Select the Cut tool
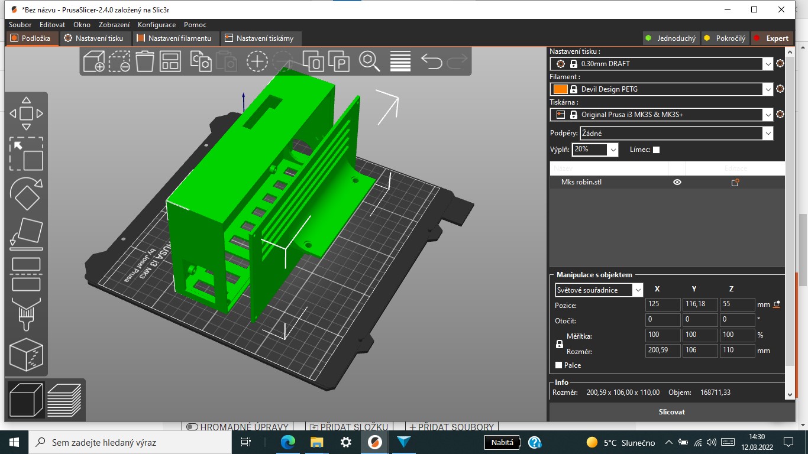This screenshot has height=454, width=808. coord(27,274)
